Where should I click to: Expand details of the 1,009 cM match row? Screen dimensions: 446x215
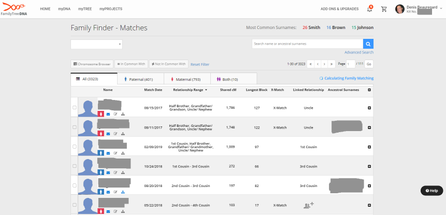click(369, 147)
